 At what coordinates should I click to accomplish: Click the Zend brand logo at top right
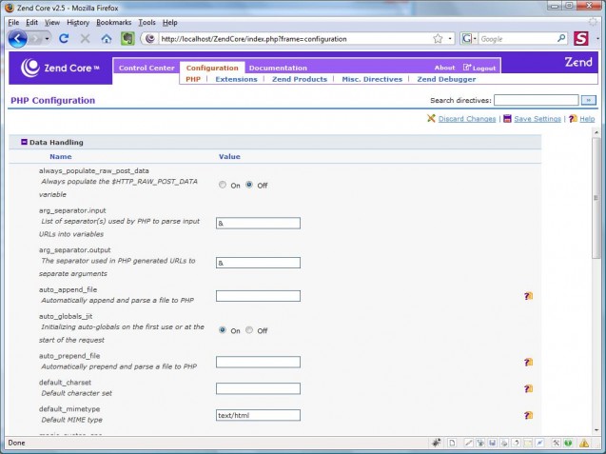(578, 62)
